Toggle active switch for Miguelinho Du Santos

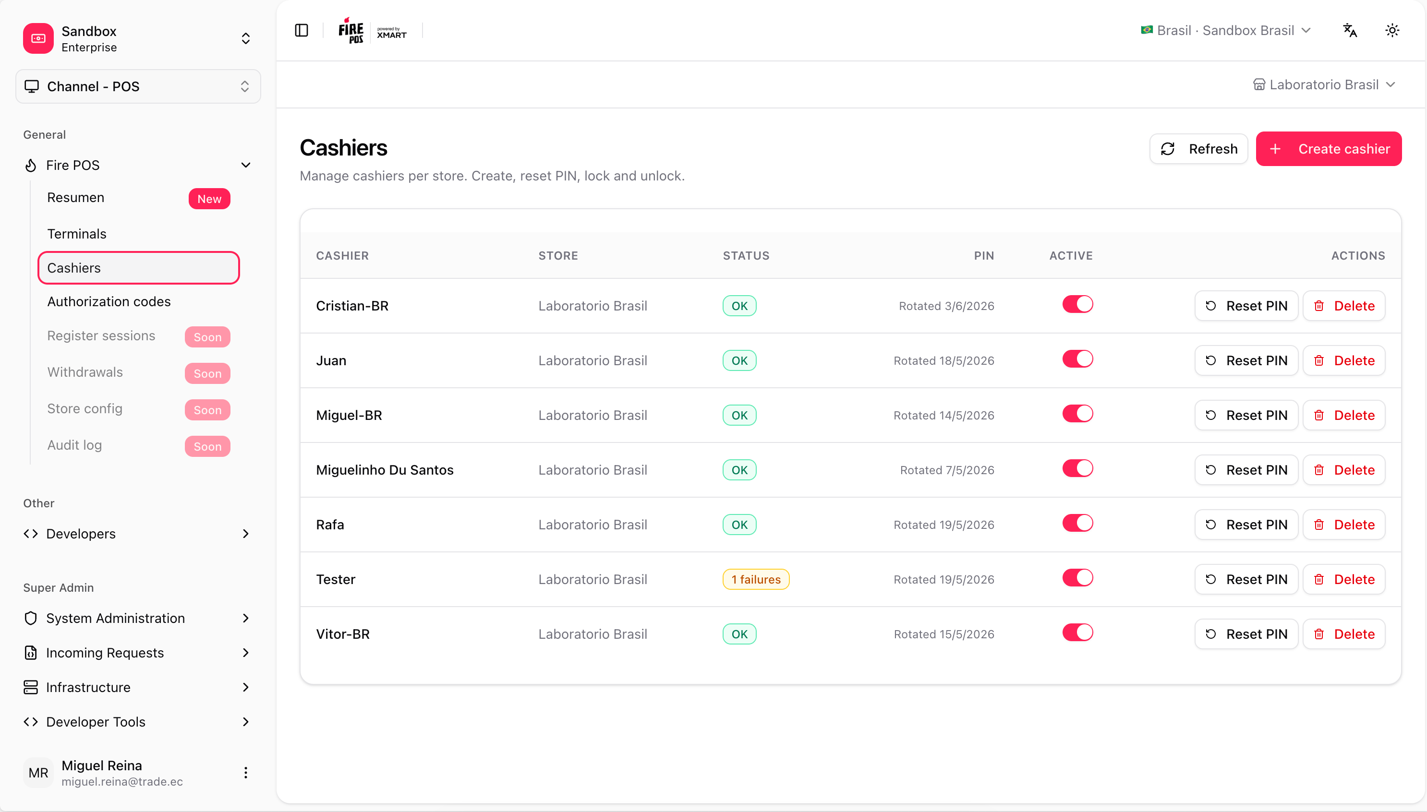(1077, 468)
